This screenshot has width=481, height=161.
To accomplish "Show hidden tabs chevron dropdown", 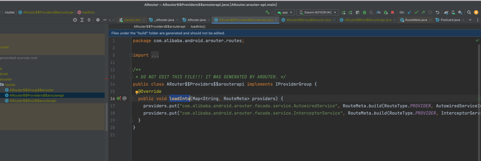I will [470, 20].
